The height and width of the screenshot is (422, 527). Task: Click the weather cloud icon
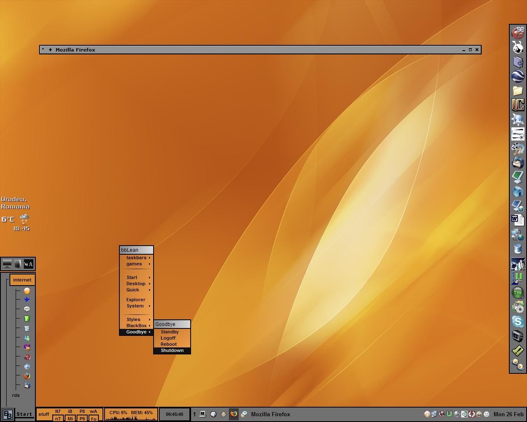point(24,219)
